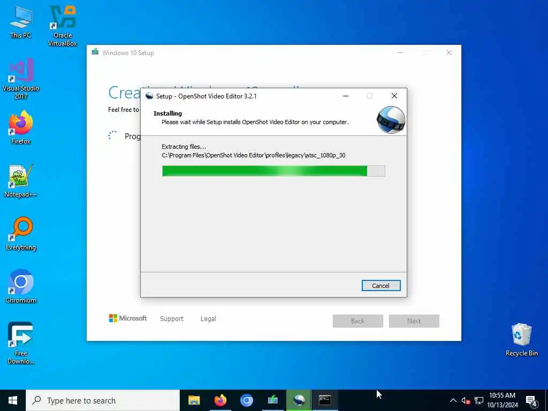Select Notepad++ desktop shortcut
The width and height of the screenshot is (548, 411).
pyautogui.click(x=21, y=181)
